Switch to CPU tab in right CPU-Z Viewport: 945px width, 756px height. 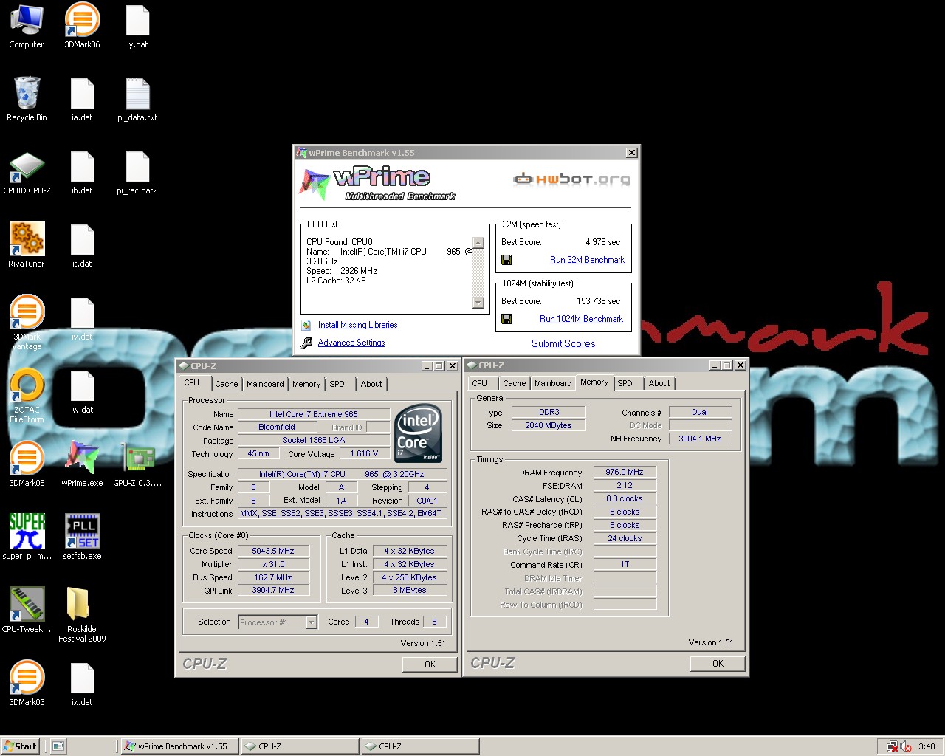(x=480, y=383)
